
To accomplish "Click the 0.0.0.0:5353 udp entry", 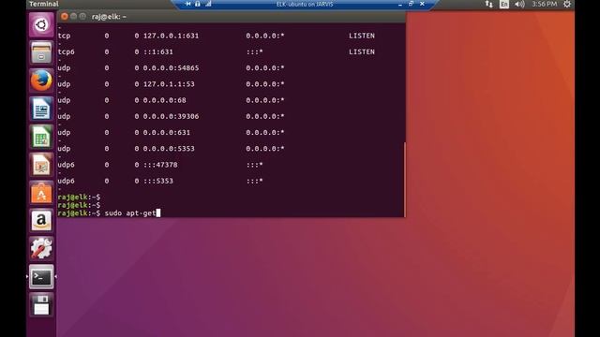I will click(x=169, y=149).
